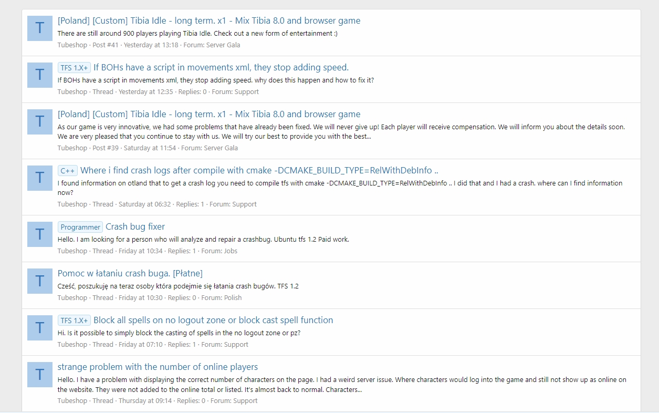Image resolution: width=659 pixels, height=413 pixels.
Task: Click "Tubeshop" username under "Pomoc w łataniu" thread
Action: click(x=72, y=298)
